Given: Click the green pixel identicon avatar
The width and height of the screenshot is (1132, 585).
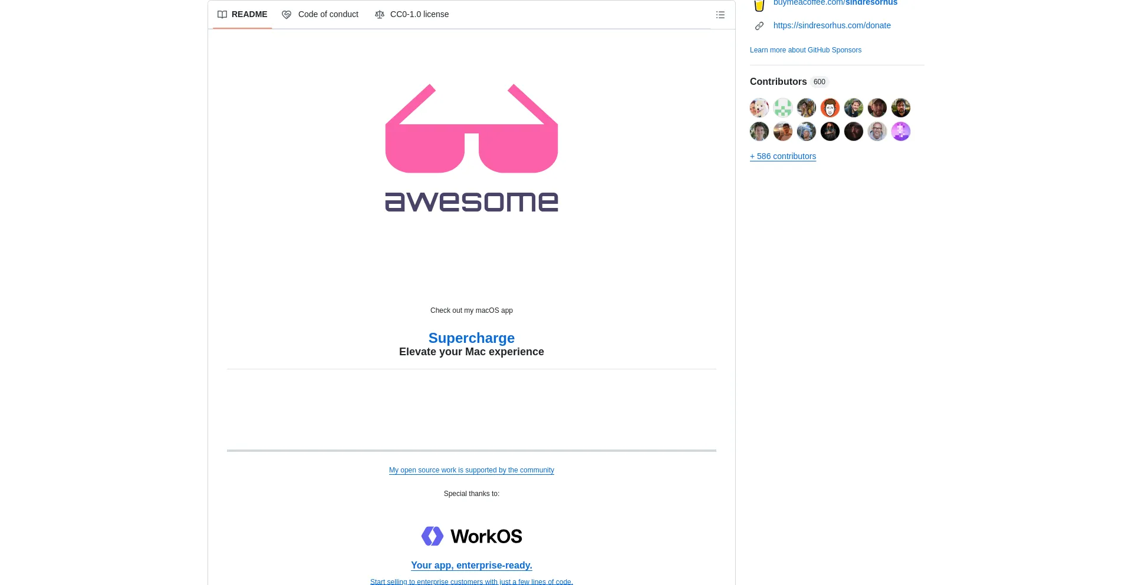Looking at the screenshot, I should point(783,108).
